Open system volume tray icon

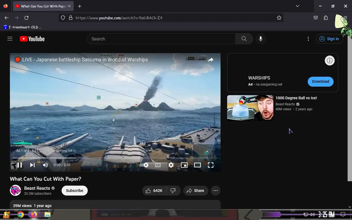pos(312,215)
